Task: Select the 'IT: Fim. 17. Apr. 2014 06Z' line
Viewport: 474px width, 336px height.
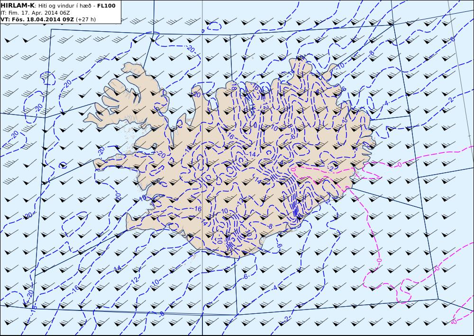Action: (36, 13)
